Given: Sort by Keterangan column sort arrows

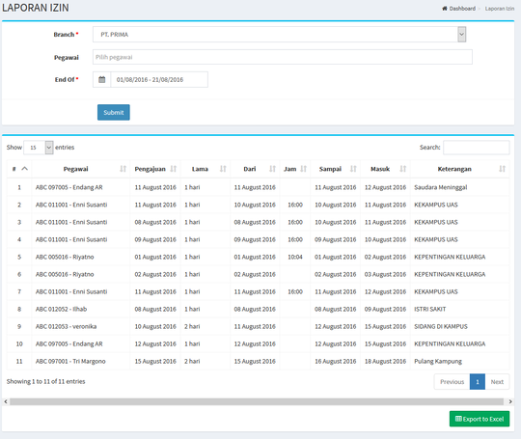Looking at the screenshot, I should click(502, 169).
